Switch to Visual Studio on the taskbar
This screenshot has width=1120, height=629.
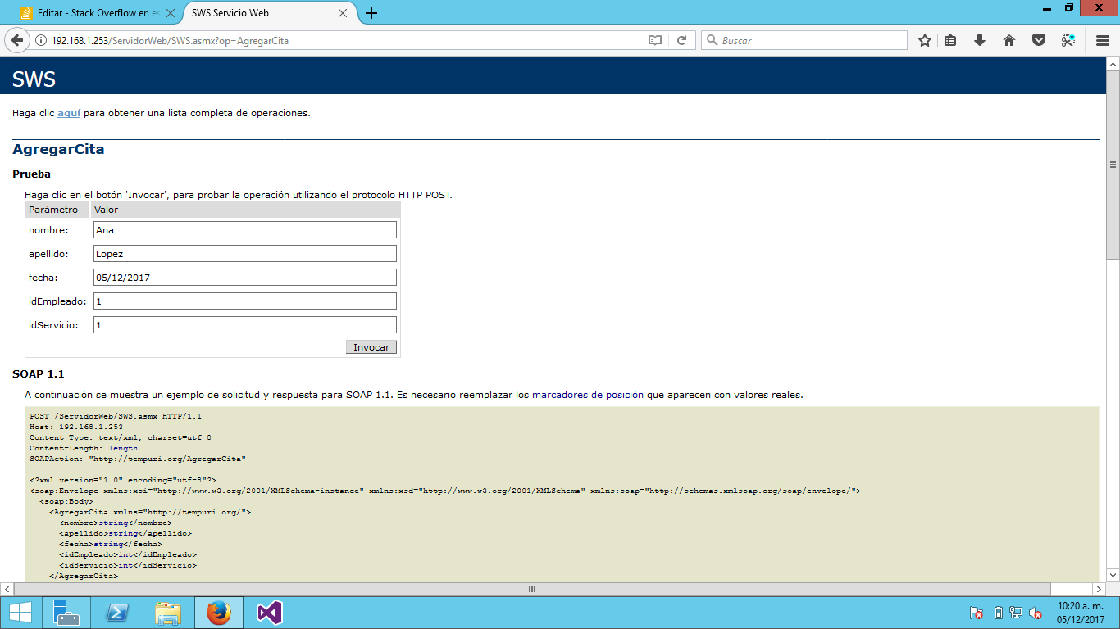point(270,613)
